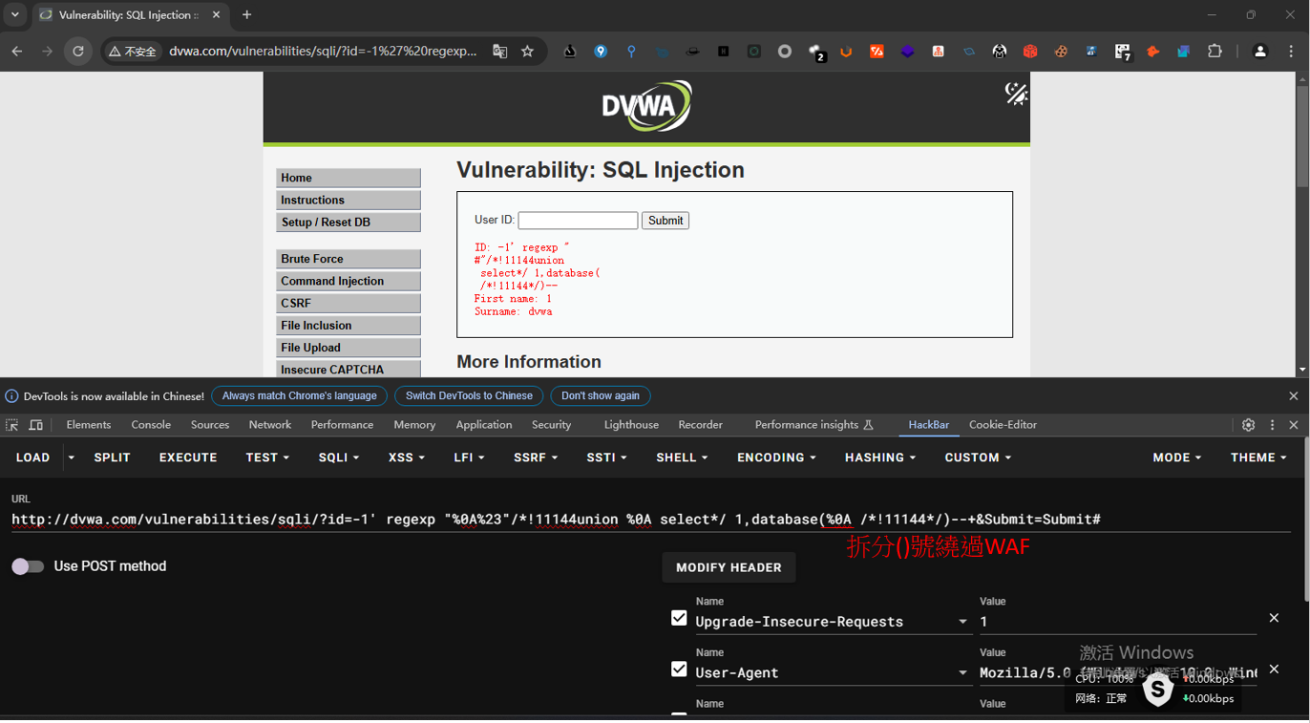
Task: Open the XSS dropdown in HackBar
Action: [x=407, y=457]
